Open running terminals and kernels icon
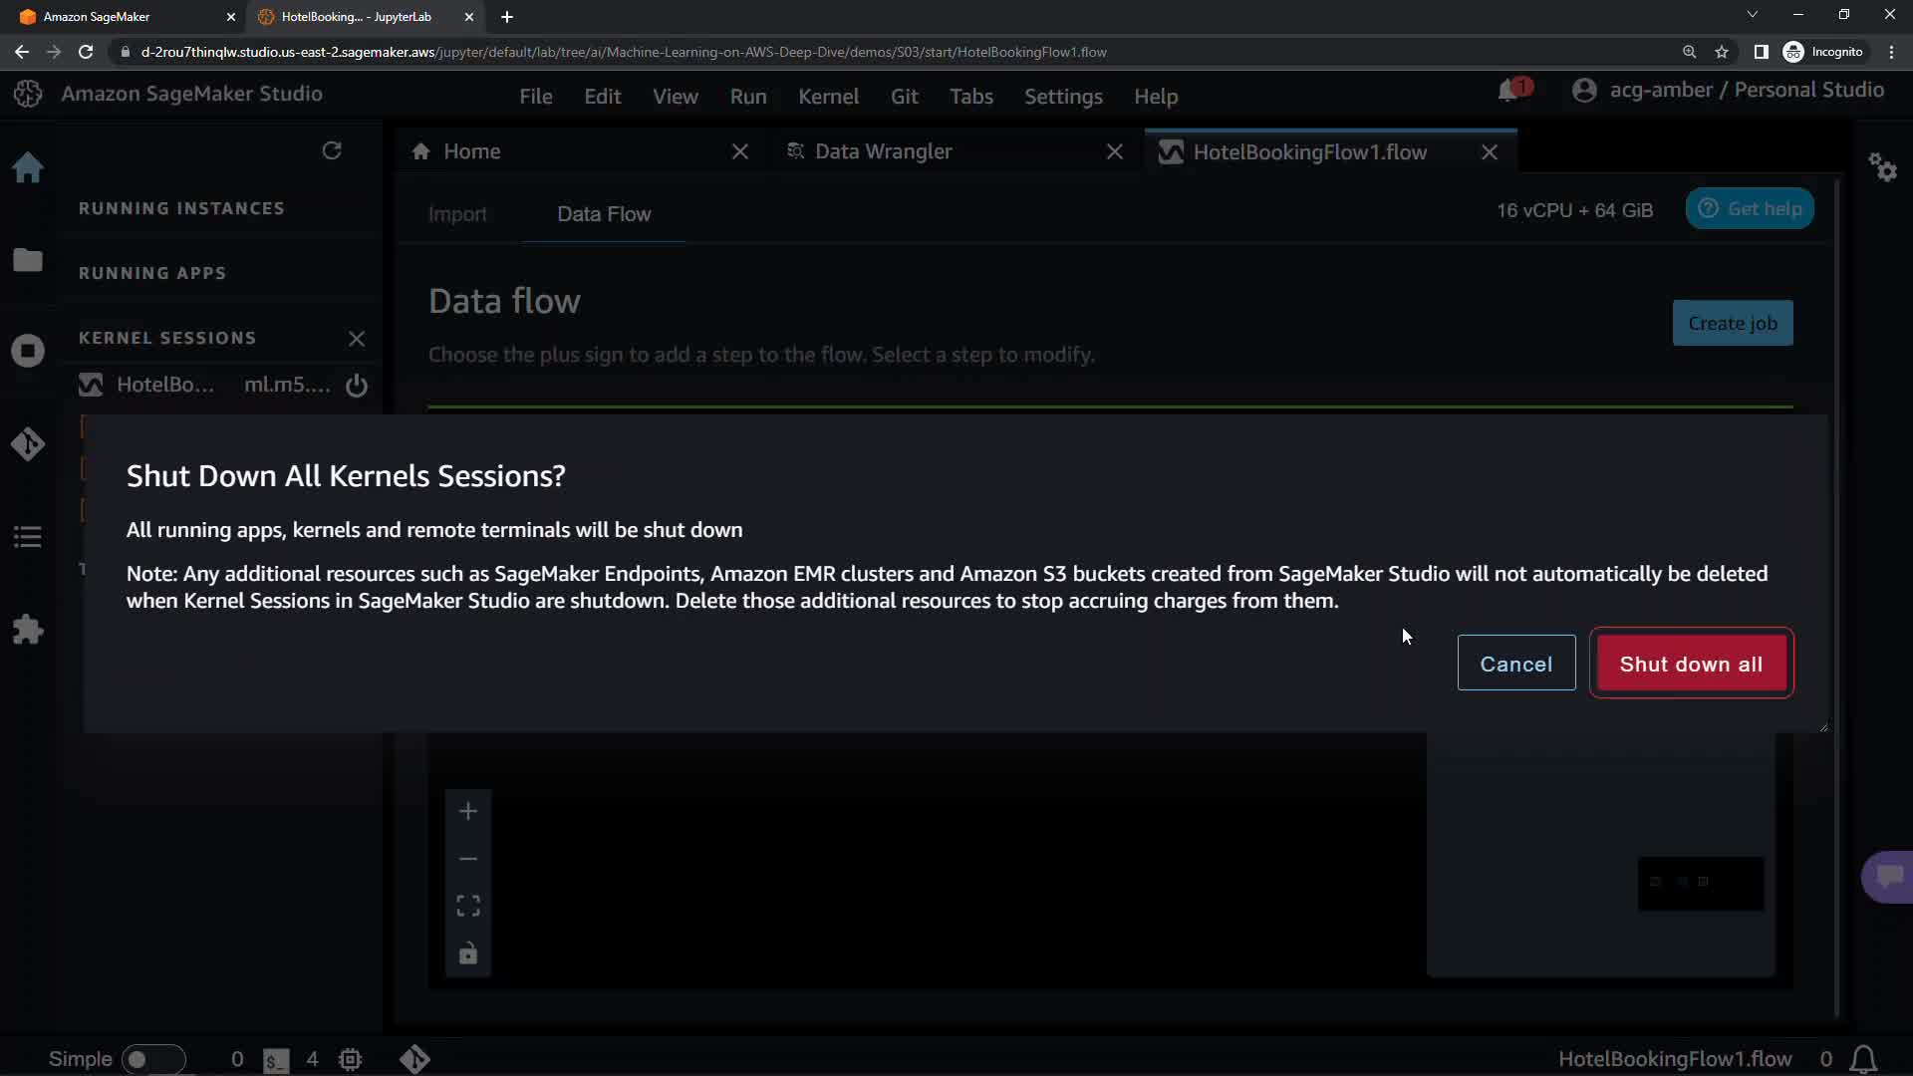Screen dimensions: 1913x1076 (28, 351)
